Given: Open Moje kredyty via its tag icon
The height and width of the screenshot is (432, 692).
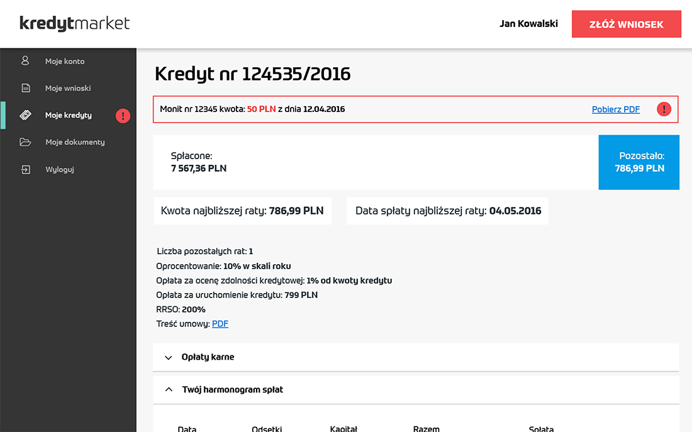Looking at the screenshot, I should 25,115.
